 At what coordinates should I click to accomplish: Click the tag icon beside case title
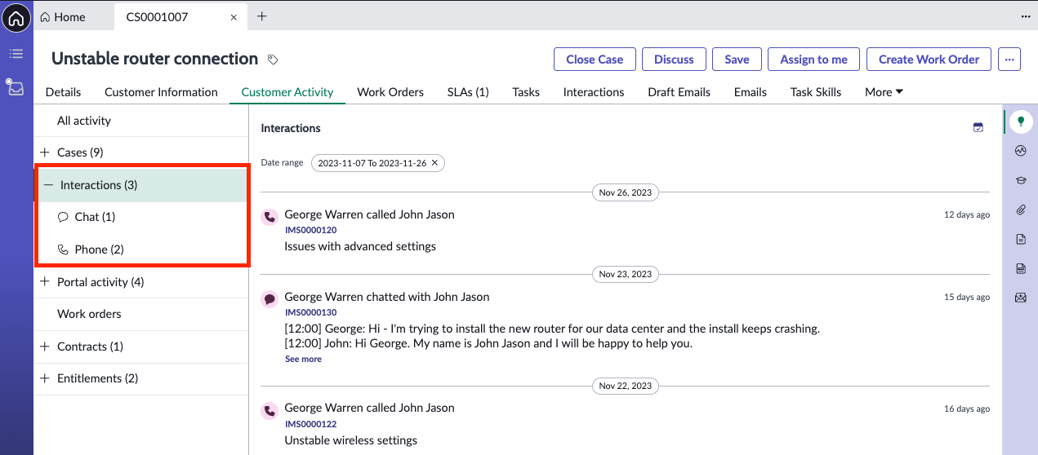coord(273,60)
